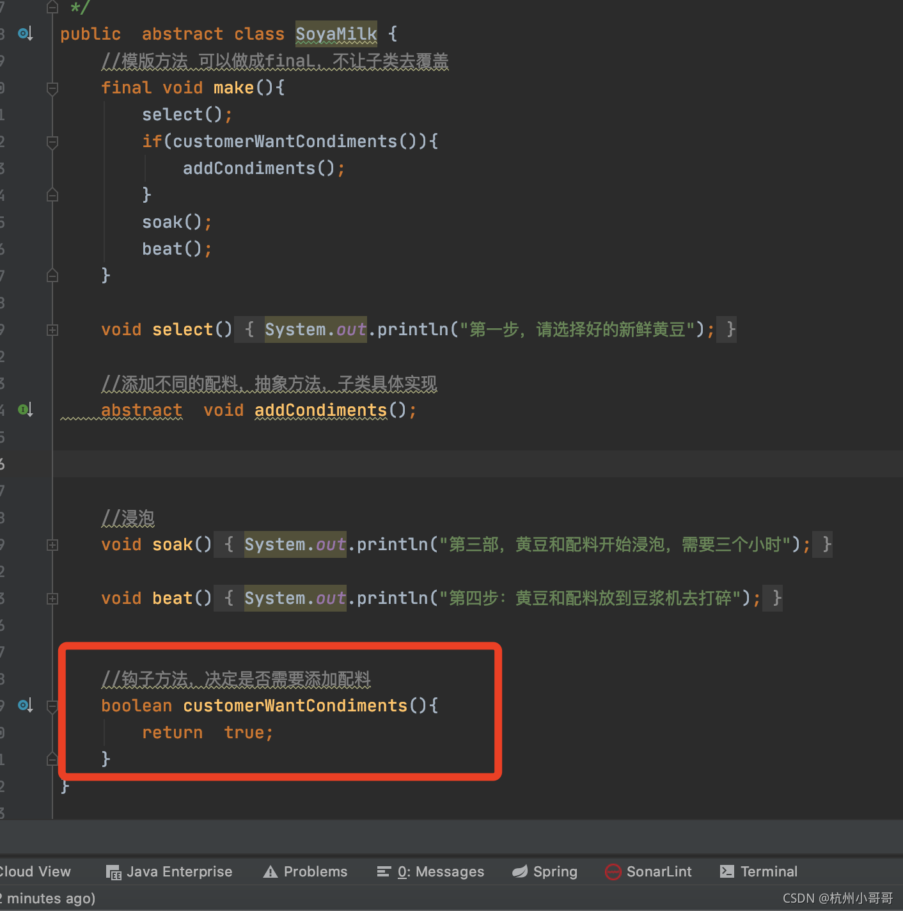Image resolution: width=903 pixels, height=911 pixels.
Task: Click the implemented-class gutter icon beside SoyaMilk
Action: tap(25, 33)
